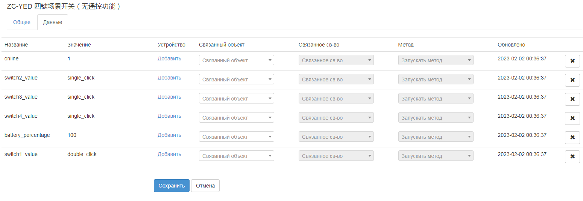
Task: Delete the switch1_value row with X
Action: [x=572, y=156]
